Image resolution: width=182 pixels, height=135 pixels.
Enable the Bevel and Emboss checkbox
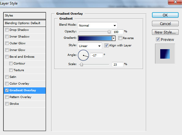[7, 57]
